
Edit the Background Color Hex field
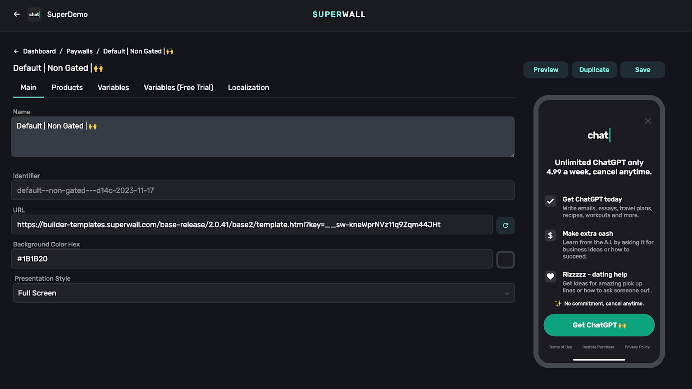252,259
